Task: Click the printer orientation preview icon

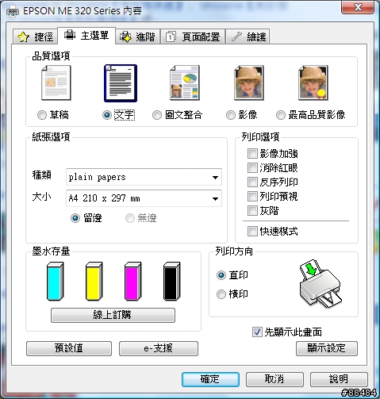Action: [321, 284]
